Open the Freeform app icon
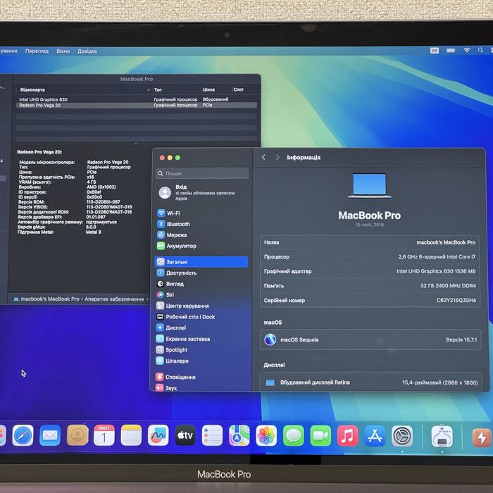The width and height of the screenshot is (493, 493). [x=158, y=435]
